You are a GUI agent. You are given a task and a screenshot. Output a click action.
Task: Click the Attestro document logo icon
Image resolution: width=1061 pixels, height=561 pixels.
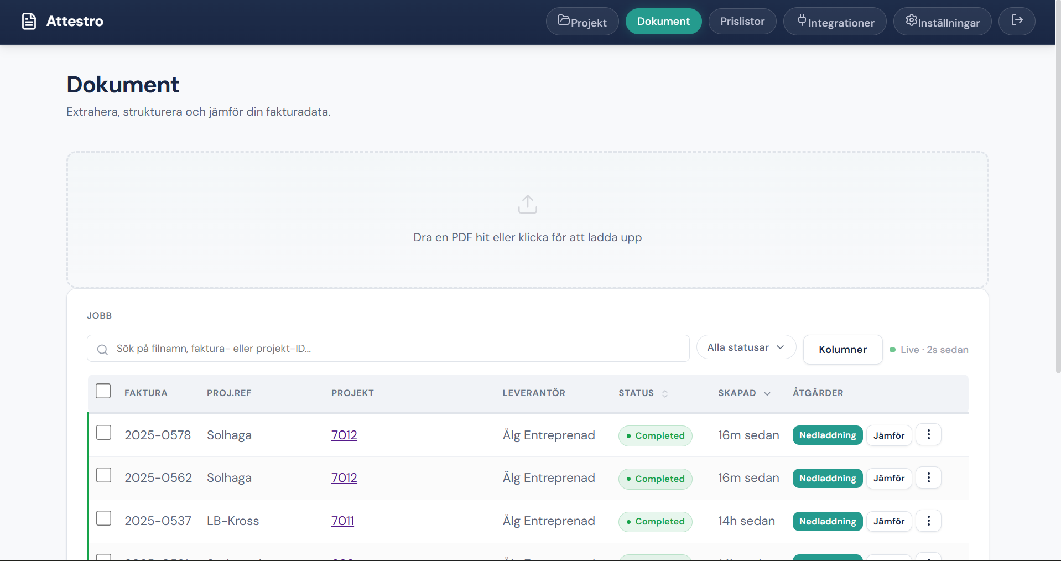tap(29, 22)
